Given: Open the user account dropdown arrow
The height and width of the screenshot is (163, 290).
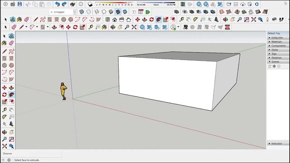Looking at the screenshot, I should (x=178, y=27).
